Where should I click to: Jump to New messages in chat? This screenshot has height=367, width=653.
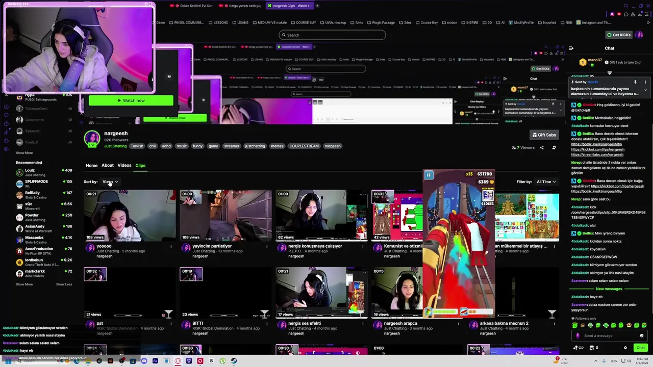(x=609, y=289)
